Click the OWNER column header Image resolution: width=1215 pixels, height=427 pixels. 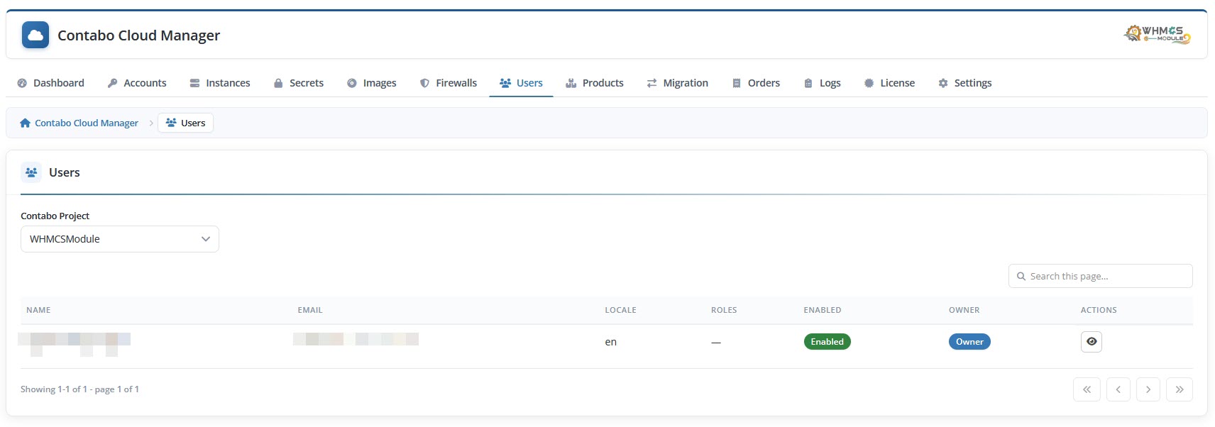pyautogui.click(x=964, y=310)
